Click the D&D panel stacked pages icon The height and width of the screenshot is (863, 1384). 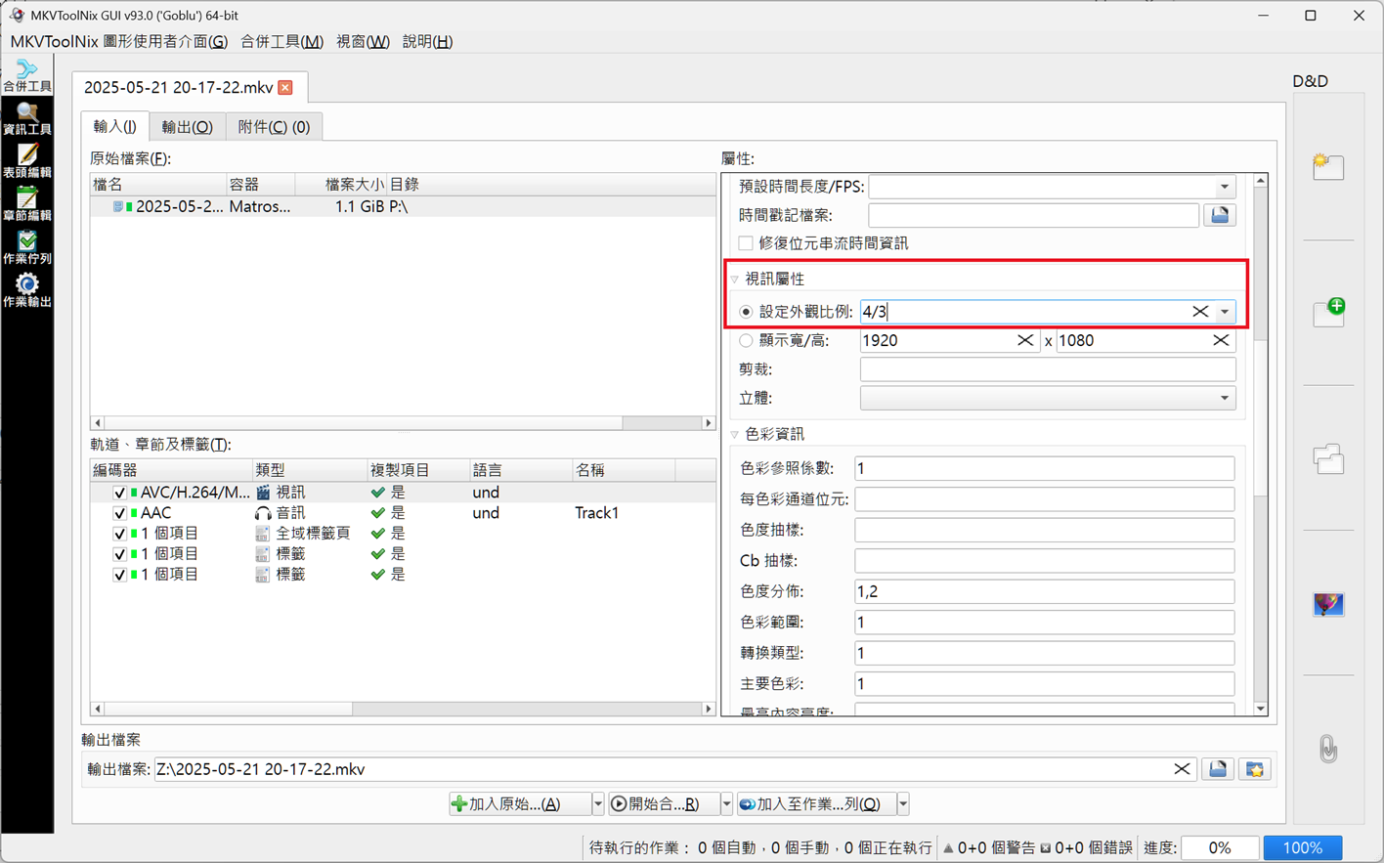click(1328, 458)
